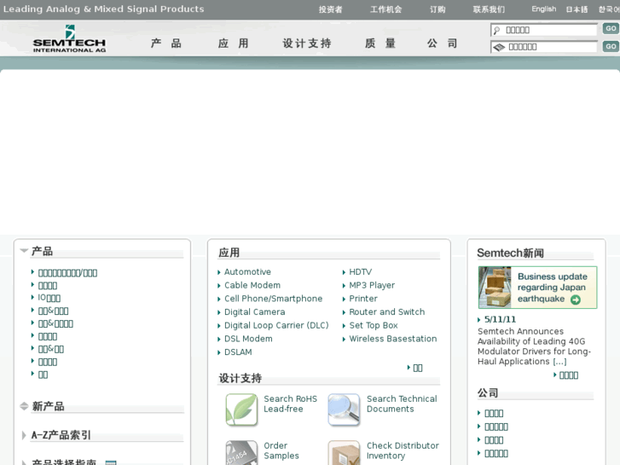Switch the site language to 日本語
This screenshot has height=465, width=620.
(577, 9)
